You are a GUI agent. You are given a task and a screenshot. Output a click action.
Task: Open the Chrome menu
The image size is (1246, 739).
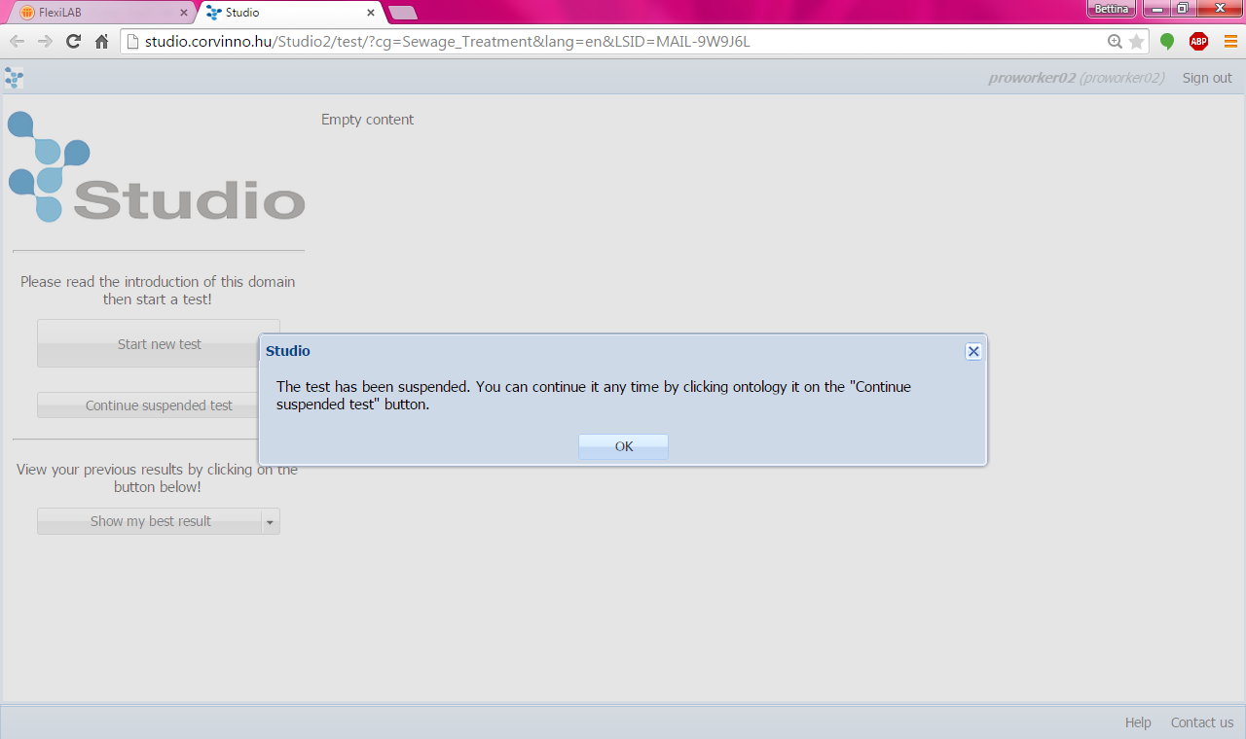(x=1230, y=41)
